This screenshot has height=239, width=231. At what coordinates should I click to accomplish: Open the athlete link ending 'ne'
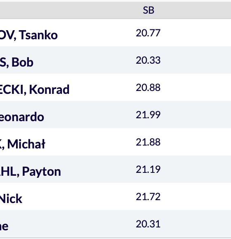pyautogui.click(x=4, y=226)
